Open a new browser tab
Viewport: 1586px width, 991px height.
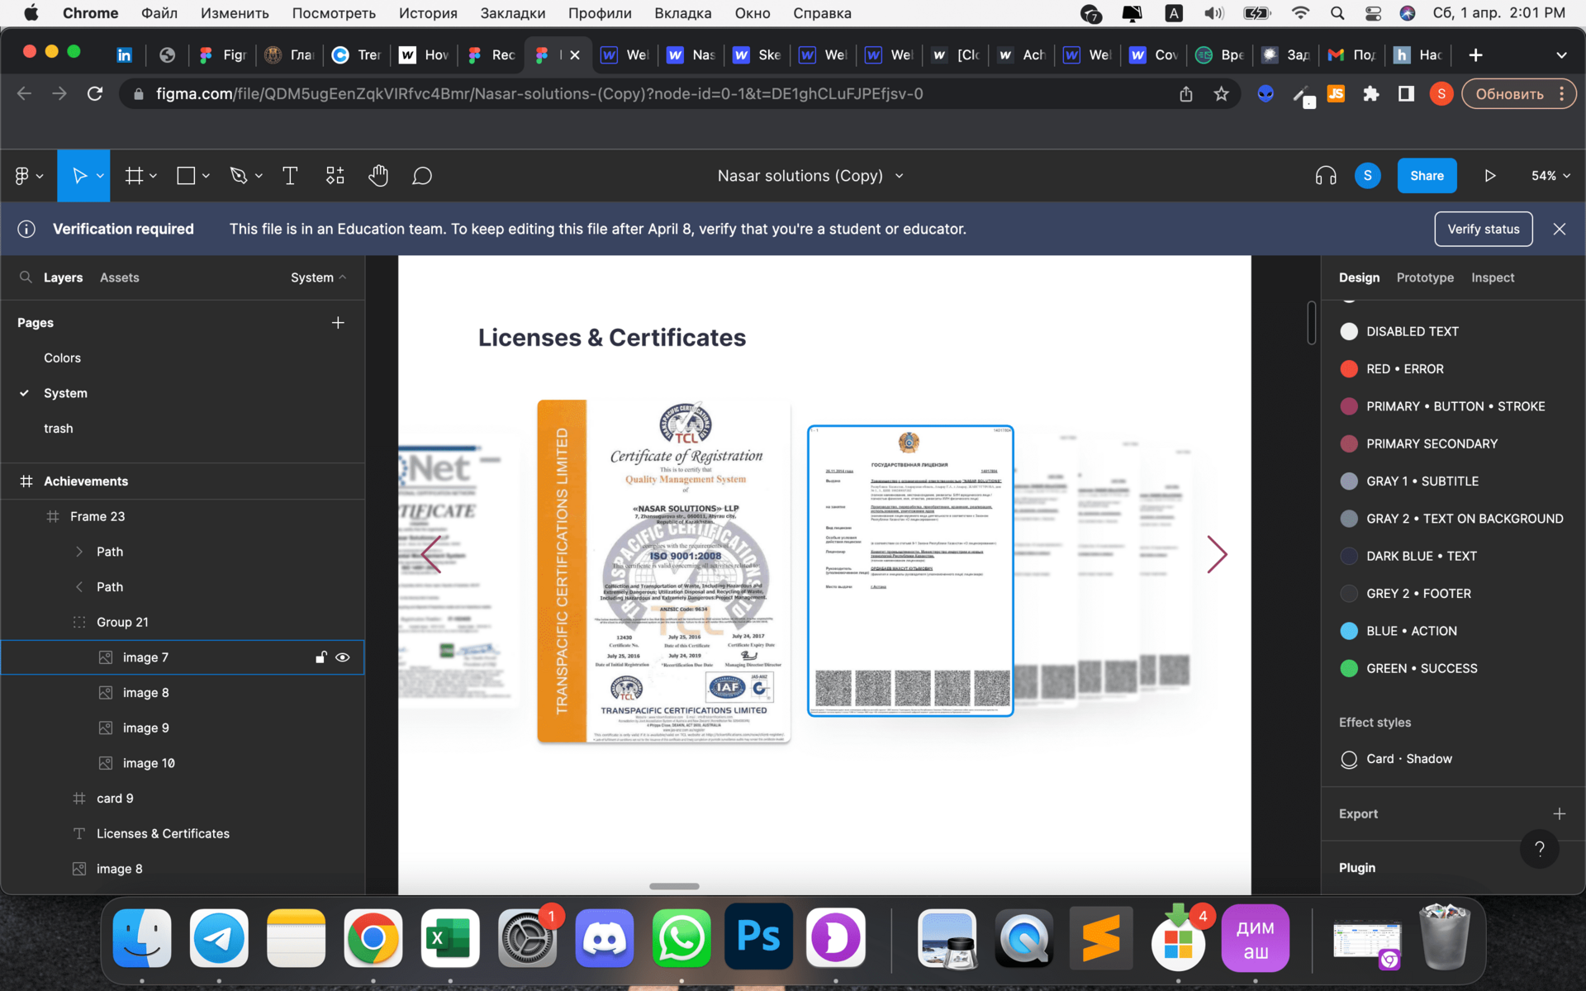point(1476,55)
